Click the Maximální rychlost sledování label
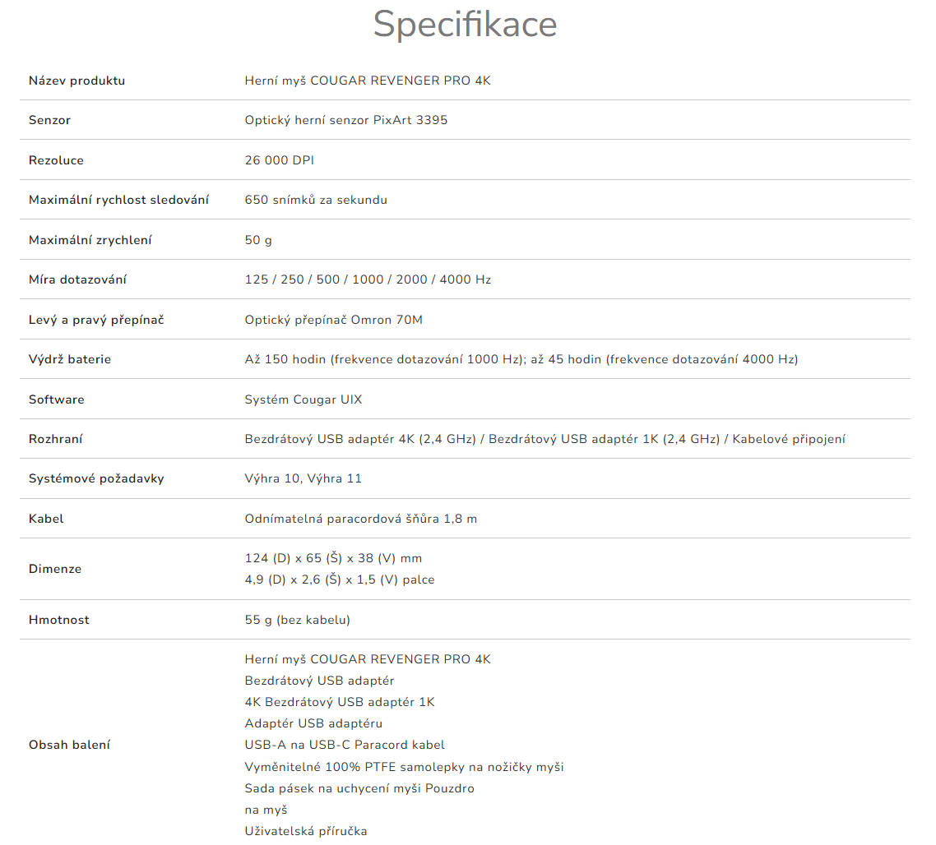The width and height of the screenshot is (936, 845). click(x=118, y=200)
